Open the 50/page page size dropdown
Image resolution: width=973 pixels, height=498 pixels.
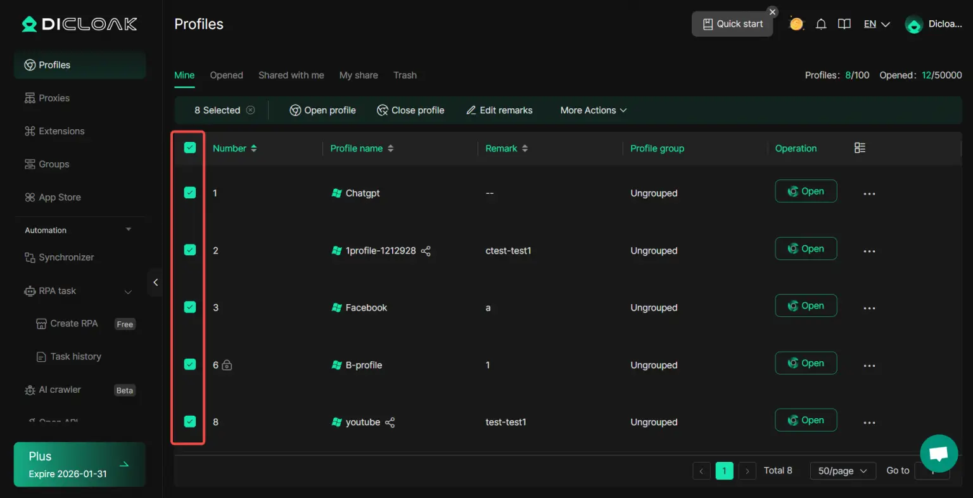[x=843, y=471]
